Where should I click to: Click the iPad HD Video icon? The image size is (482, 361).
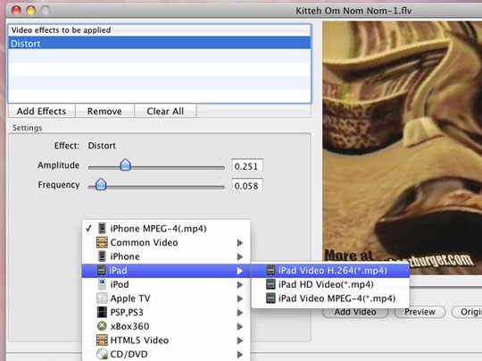[270, 284]
